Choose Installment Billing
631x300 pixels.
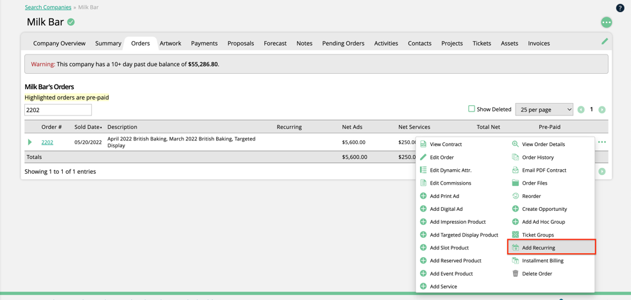coord(543,260)
